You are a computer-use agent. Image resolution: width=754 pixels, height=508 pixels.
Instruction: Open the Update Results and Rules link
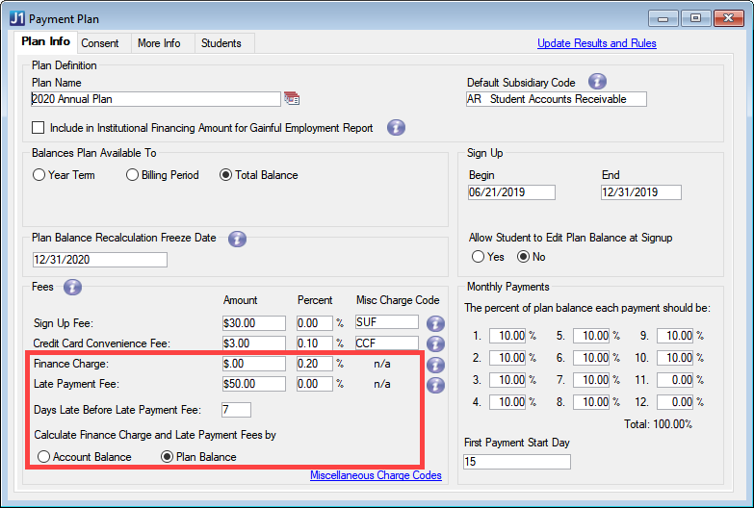(x=596, y=43)
